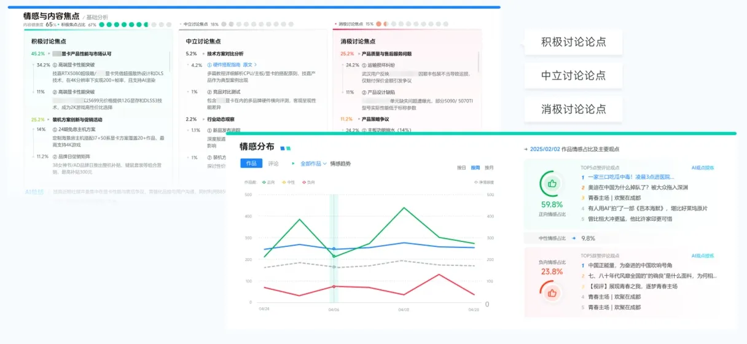Click the 23.8% negative share value

[552, 271]
